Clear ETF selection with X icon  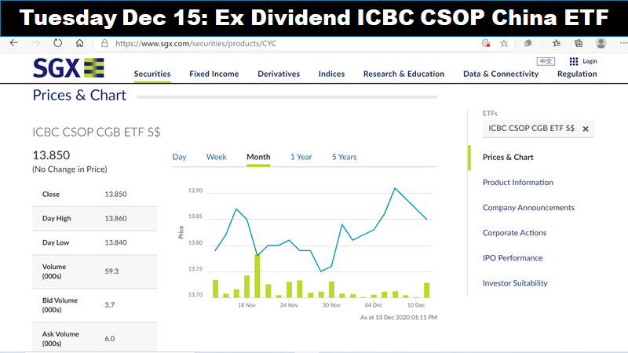coord(586,129)
